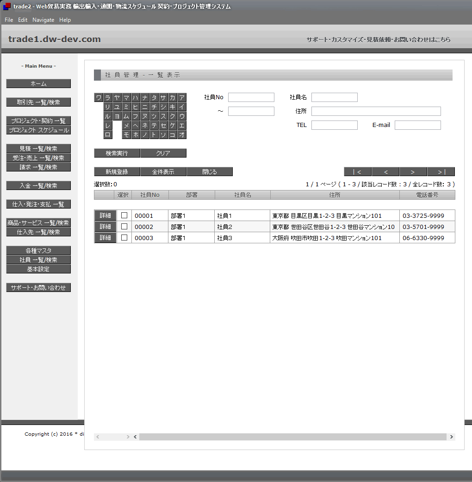Screen dimensions: 472x482
Task: Filter by kana ク key
Action: [173, 116]
